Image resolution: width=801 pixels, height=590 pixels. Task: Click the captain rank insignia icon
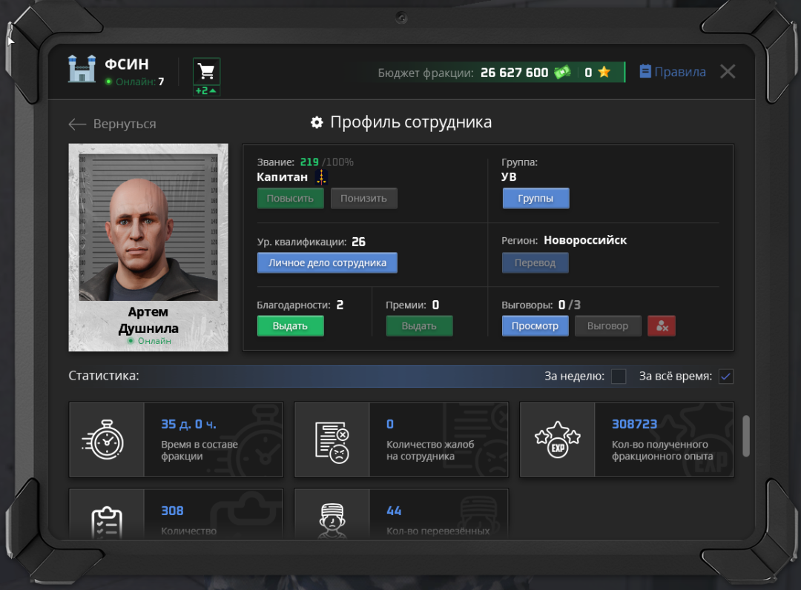click(321, 177)
